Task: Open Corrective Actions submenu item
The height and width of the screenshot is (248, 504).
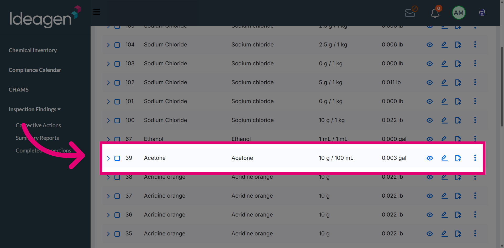Action: click(x=38, y=125)
